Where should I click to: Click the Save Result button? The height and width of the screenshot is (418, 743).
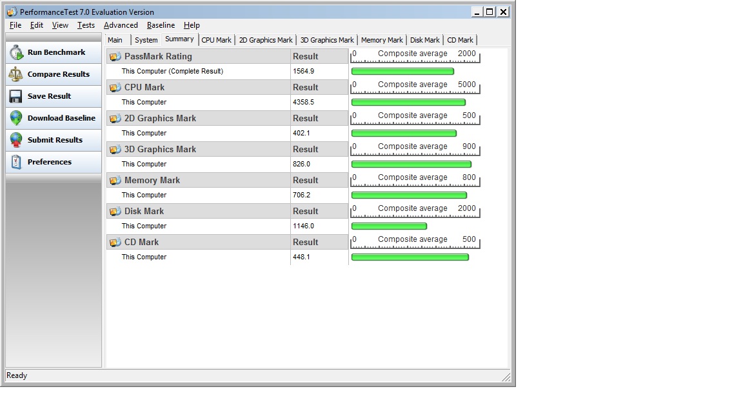(x=54, y=96)
